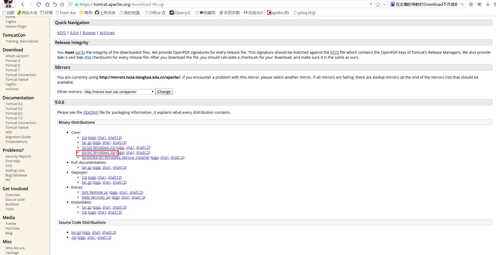Screen dimensions: 496x255
Task: Open the Font Aw bookmark
Action: tap(66, 13)
